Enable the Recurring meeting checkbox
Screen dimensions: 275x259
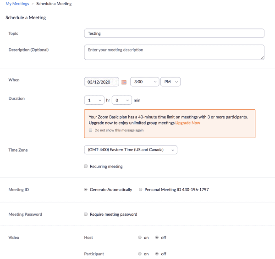pyautogui.click(x=86, y=166)
